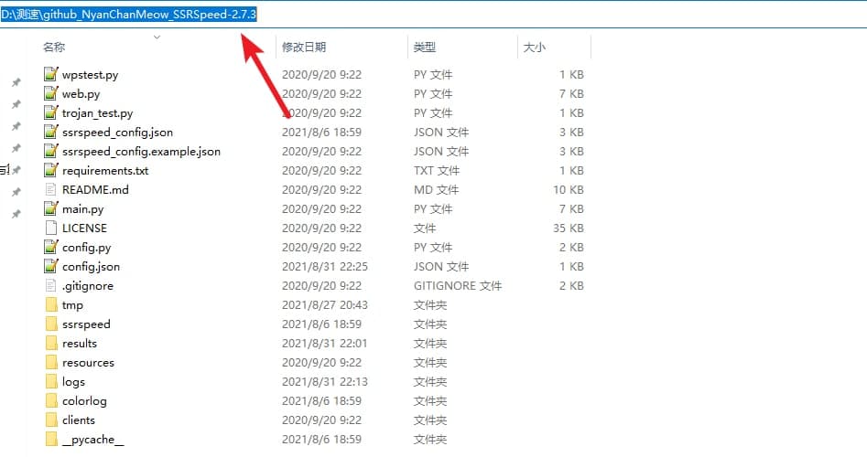This screenshot has height=457, width=867.
Task: Open the logs folder name
Action: pyautogui.click(x=73, y=382)
